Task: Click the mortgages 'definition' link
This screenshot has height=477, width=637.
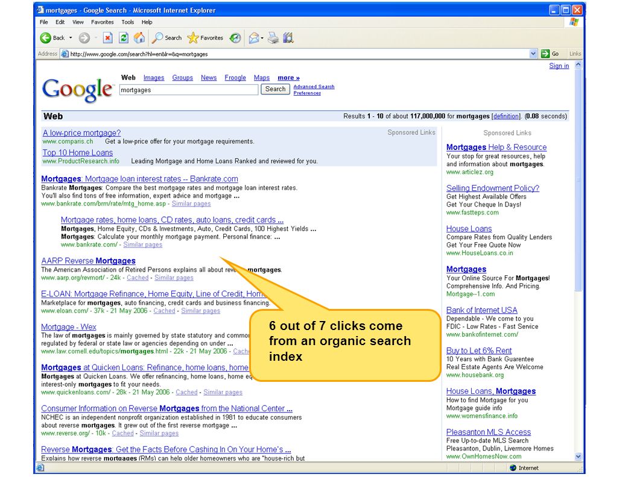Action: tap(505, 116)
